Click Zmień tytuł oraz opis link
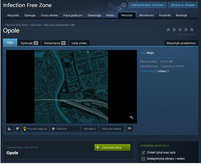The height and width of the screenshot is (164, 201). pyautogui.click(x=161, y=152)
